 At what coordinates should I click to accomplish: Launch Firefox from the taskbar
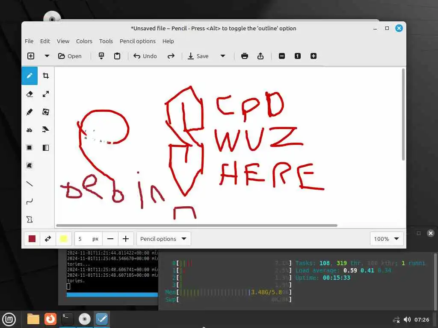[x=50, y=319]
